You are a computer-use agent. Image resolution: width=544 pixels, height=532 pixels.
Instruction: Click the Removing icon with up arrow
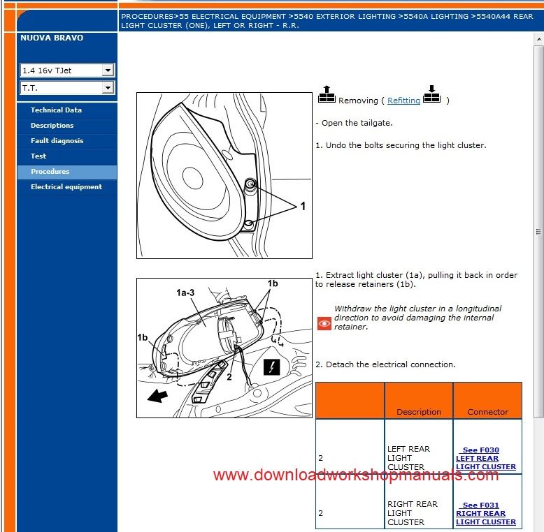point(327,94)
